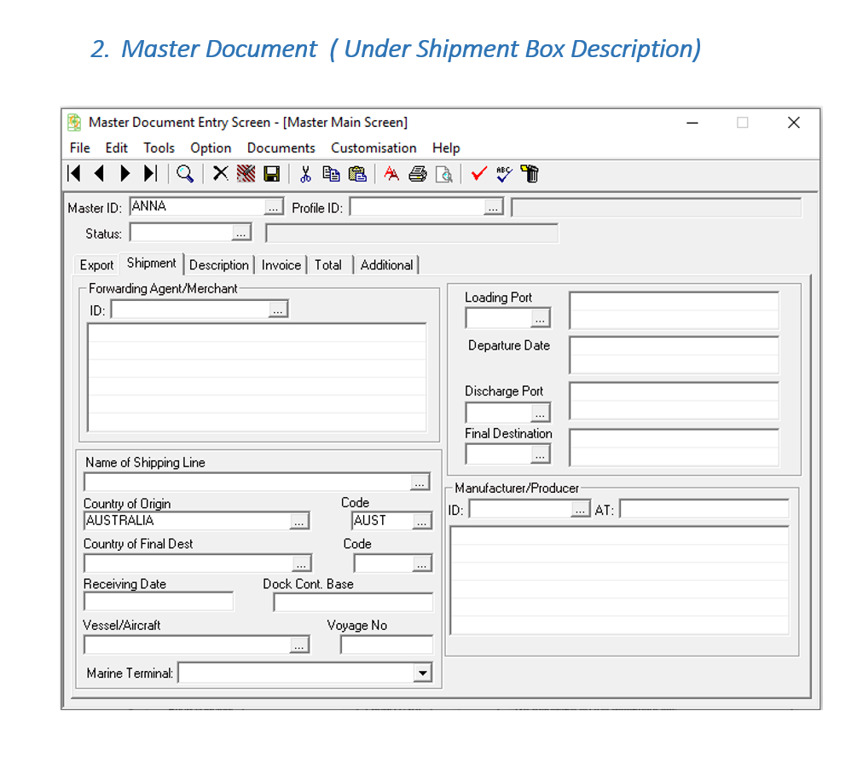Go to the first record using toolbar arrow

pyautogui.click(x=74, y=174)
